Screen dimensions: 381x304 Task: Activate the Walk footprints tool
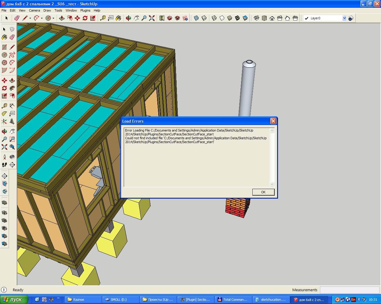pos(4,165)
